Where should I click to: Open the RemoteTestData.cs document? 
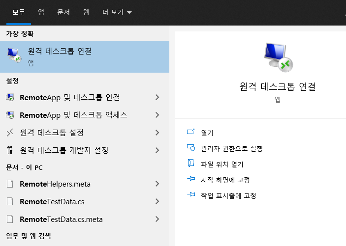point(85,201)
